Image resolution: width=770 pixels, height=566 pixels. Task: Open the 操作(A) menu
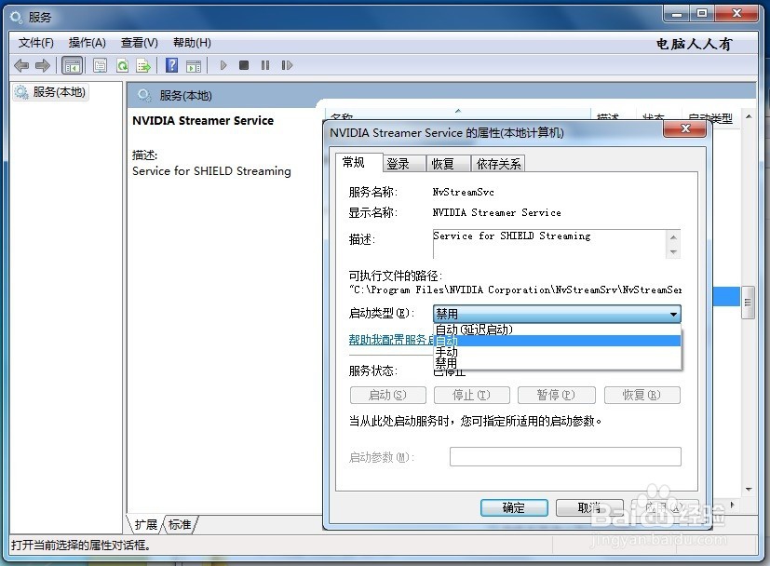[87, 43]
